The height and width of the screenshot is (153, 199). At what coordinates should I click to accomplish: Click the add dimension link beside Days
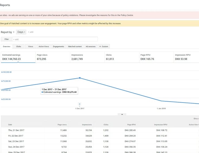[x=31, y=32]
